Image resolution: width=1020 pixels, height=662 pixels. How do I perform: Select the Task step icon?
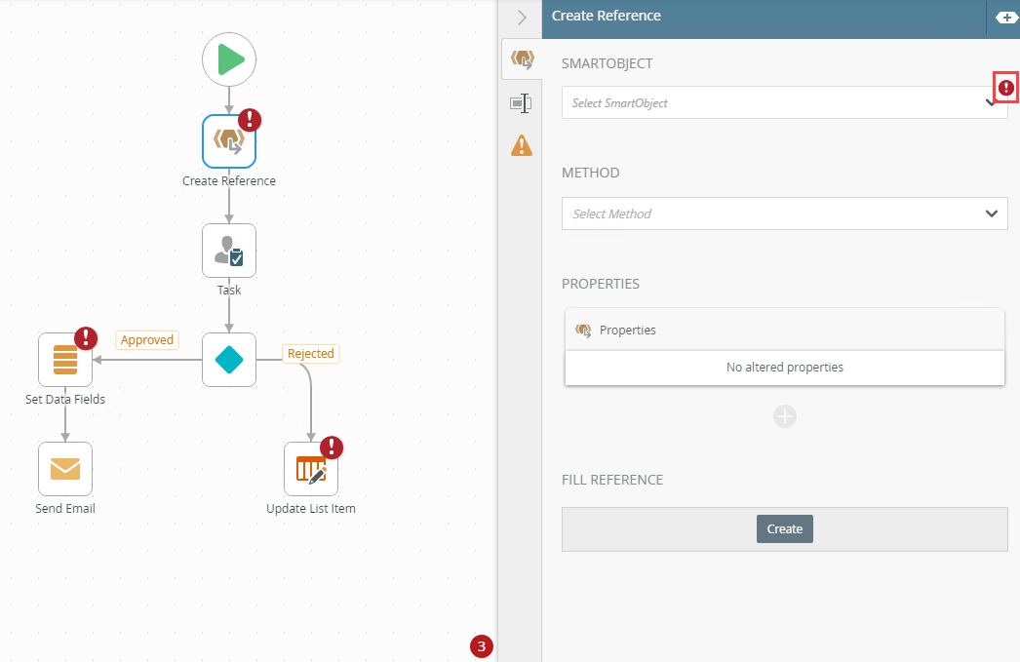[x=229, y=251]
